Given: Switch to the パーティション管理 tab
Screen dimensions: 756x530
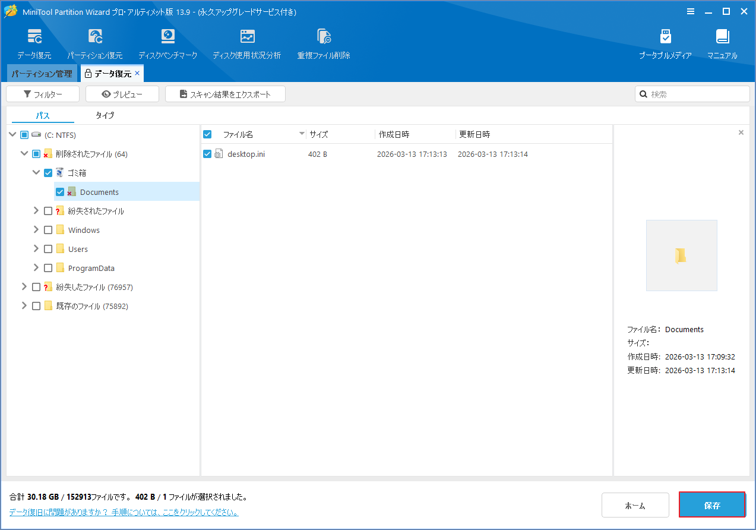Looking at the screenshot, I should point(42,74).
